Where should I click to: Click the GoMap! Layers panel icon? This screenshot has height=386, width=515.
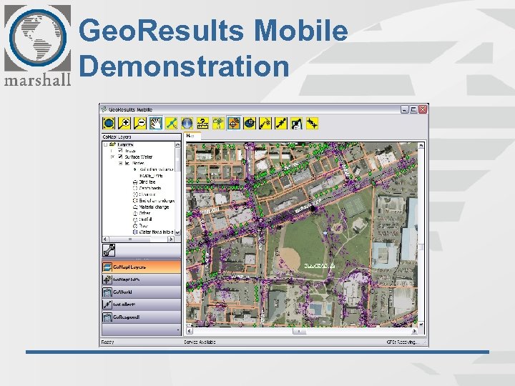[107, 267]
